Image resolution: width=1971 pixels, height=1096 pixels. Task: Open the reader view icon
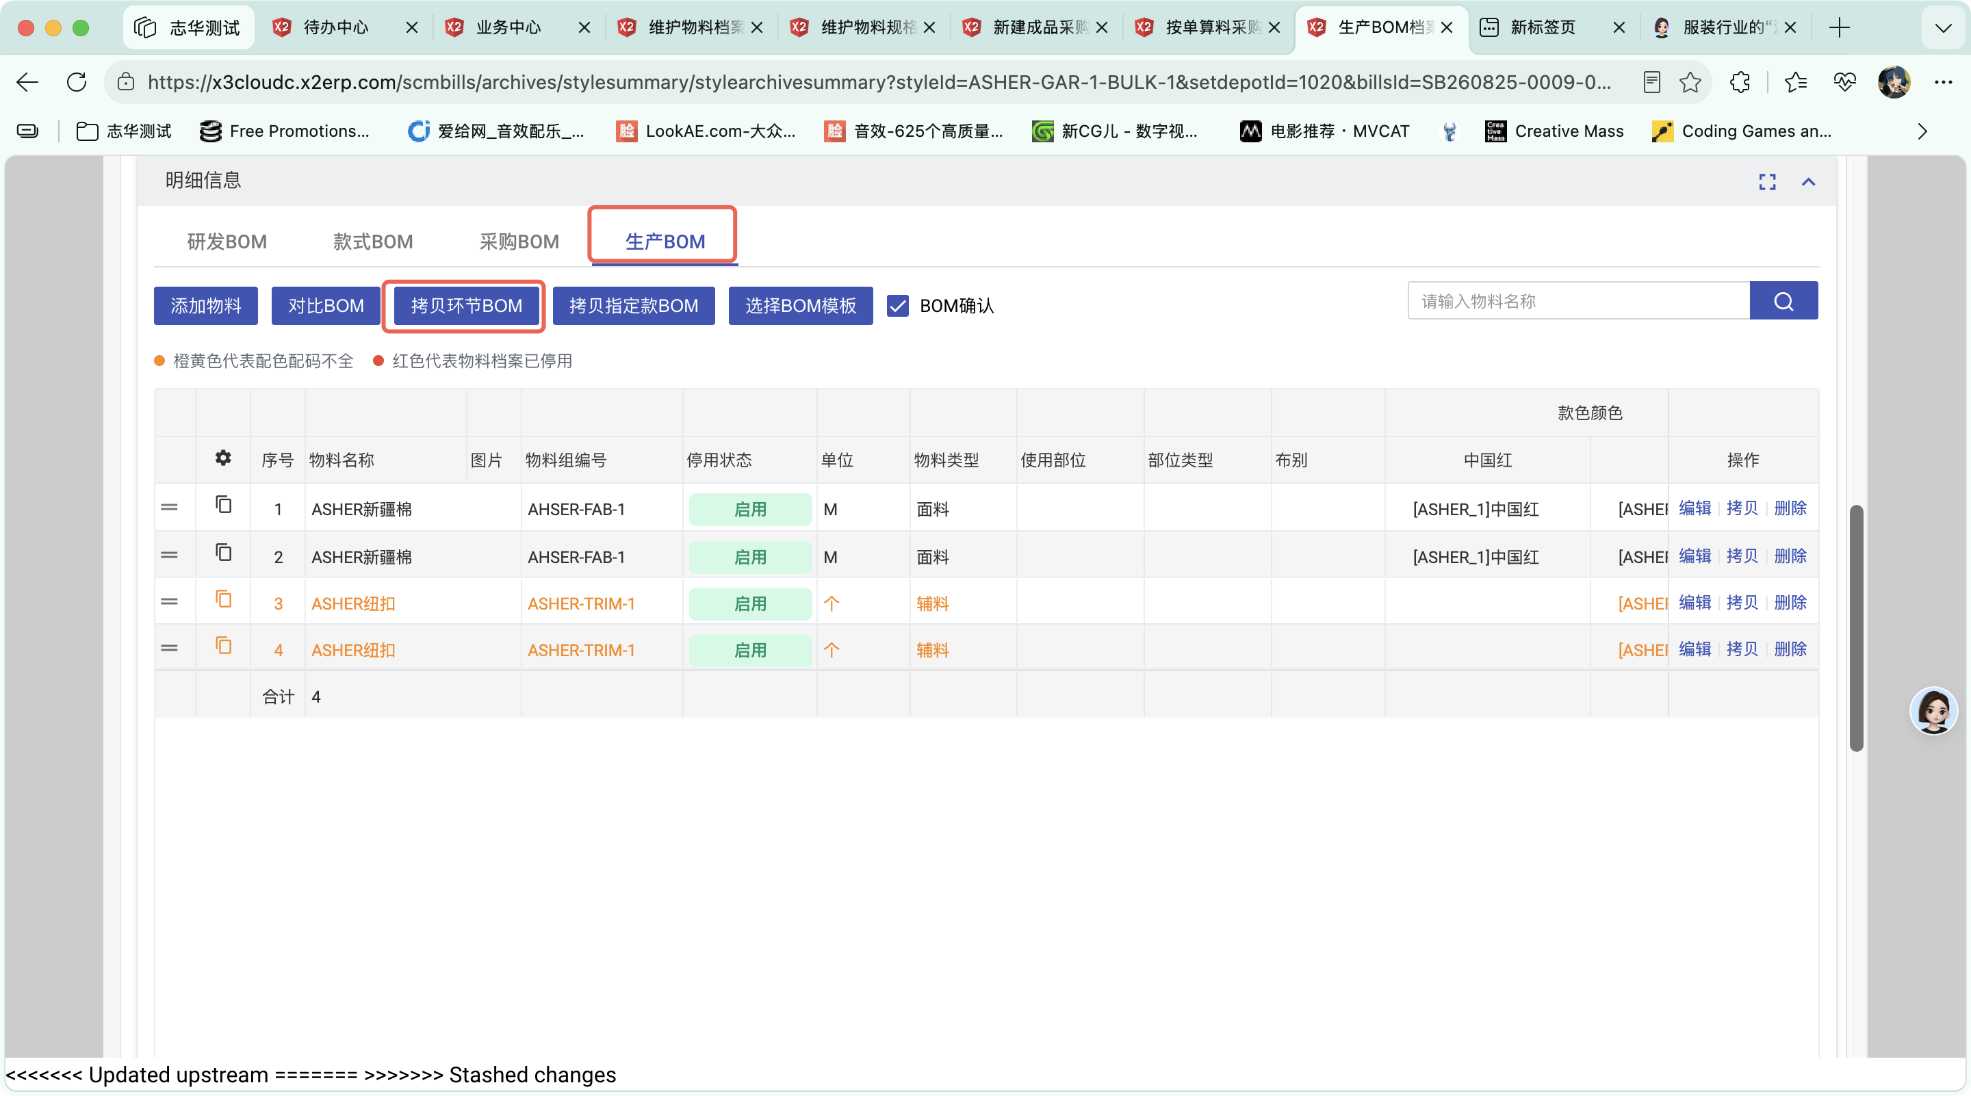tap(1651, 82)
